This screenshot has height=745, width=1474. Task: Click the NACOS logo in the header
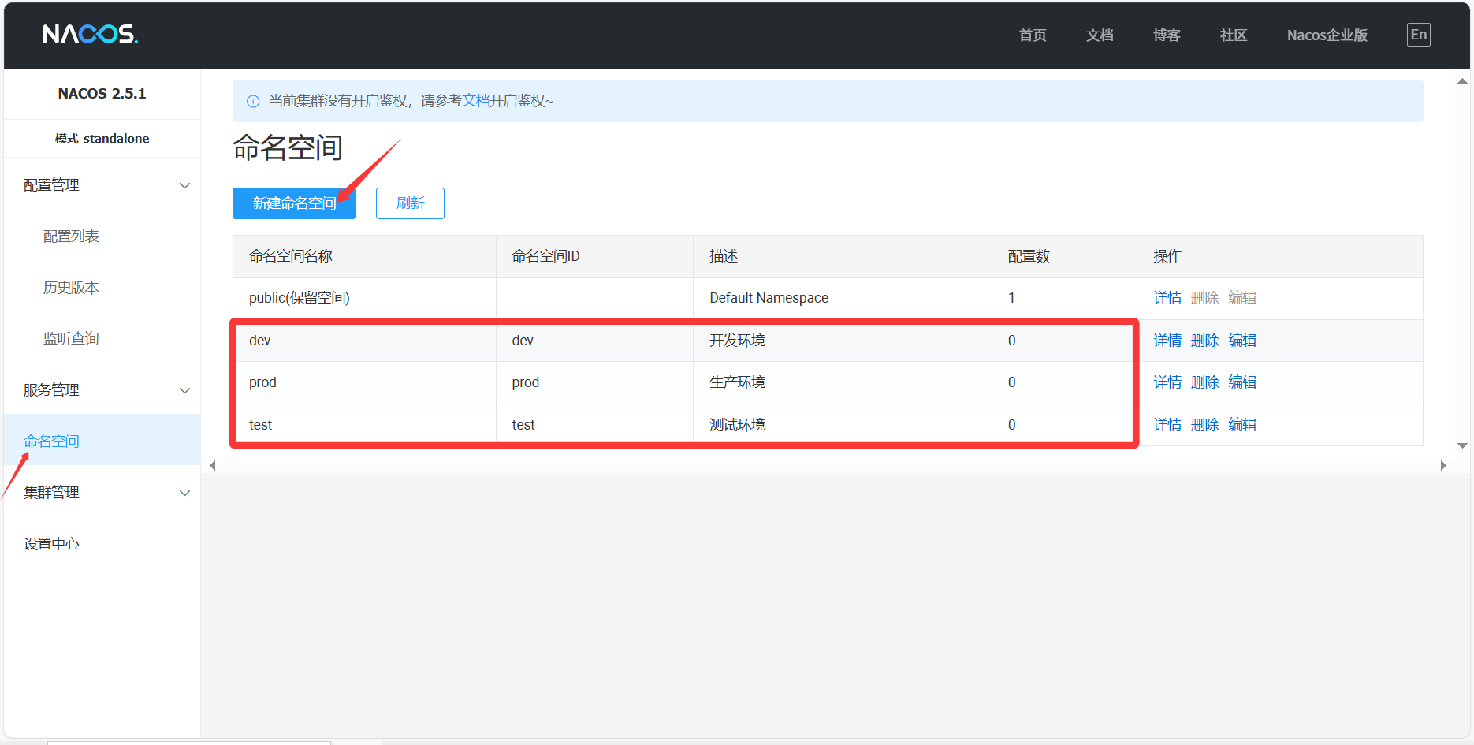tap(90, 34)
